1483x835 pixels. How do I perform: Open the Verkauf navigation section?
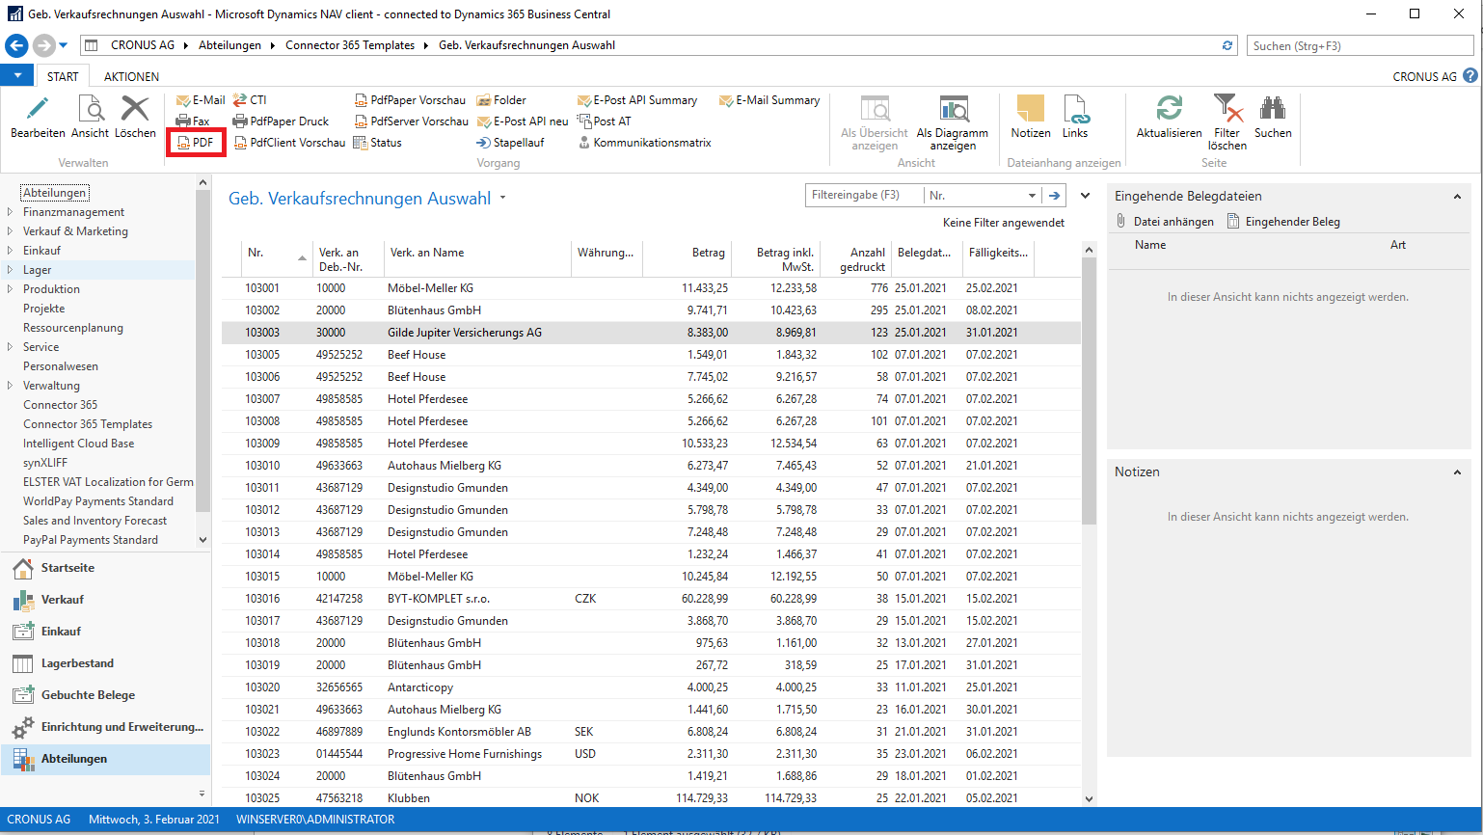[x=105, y=600]
